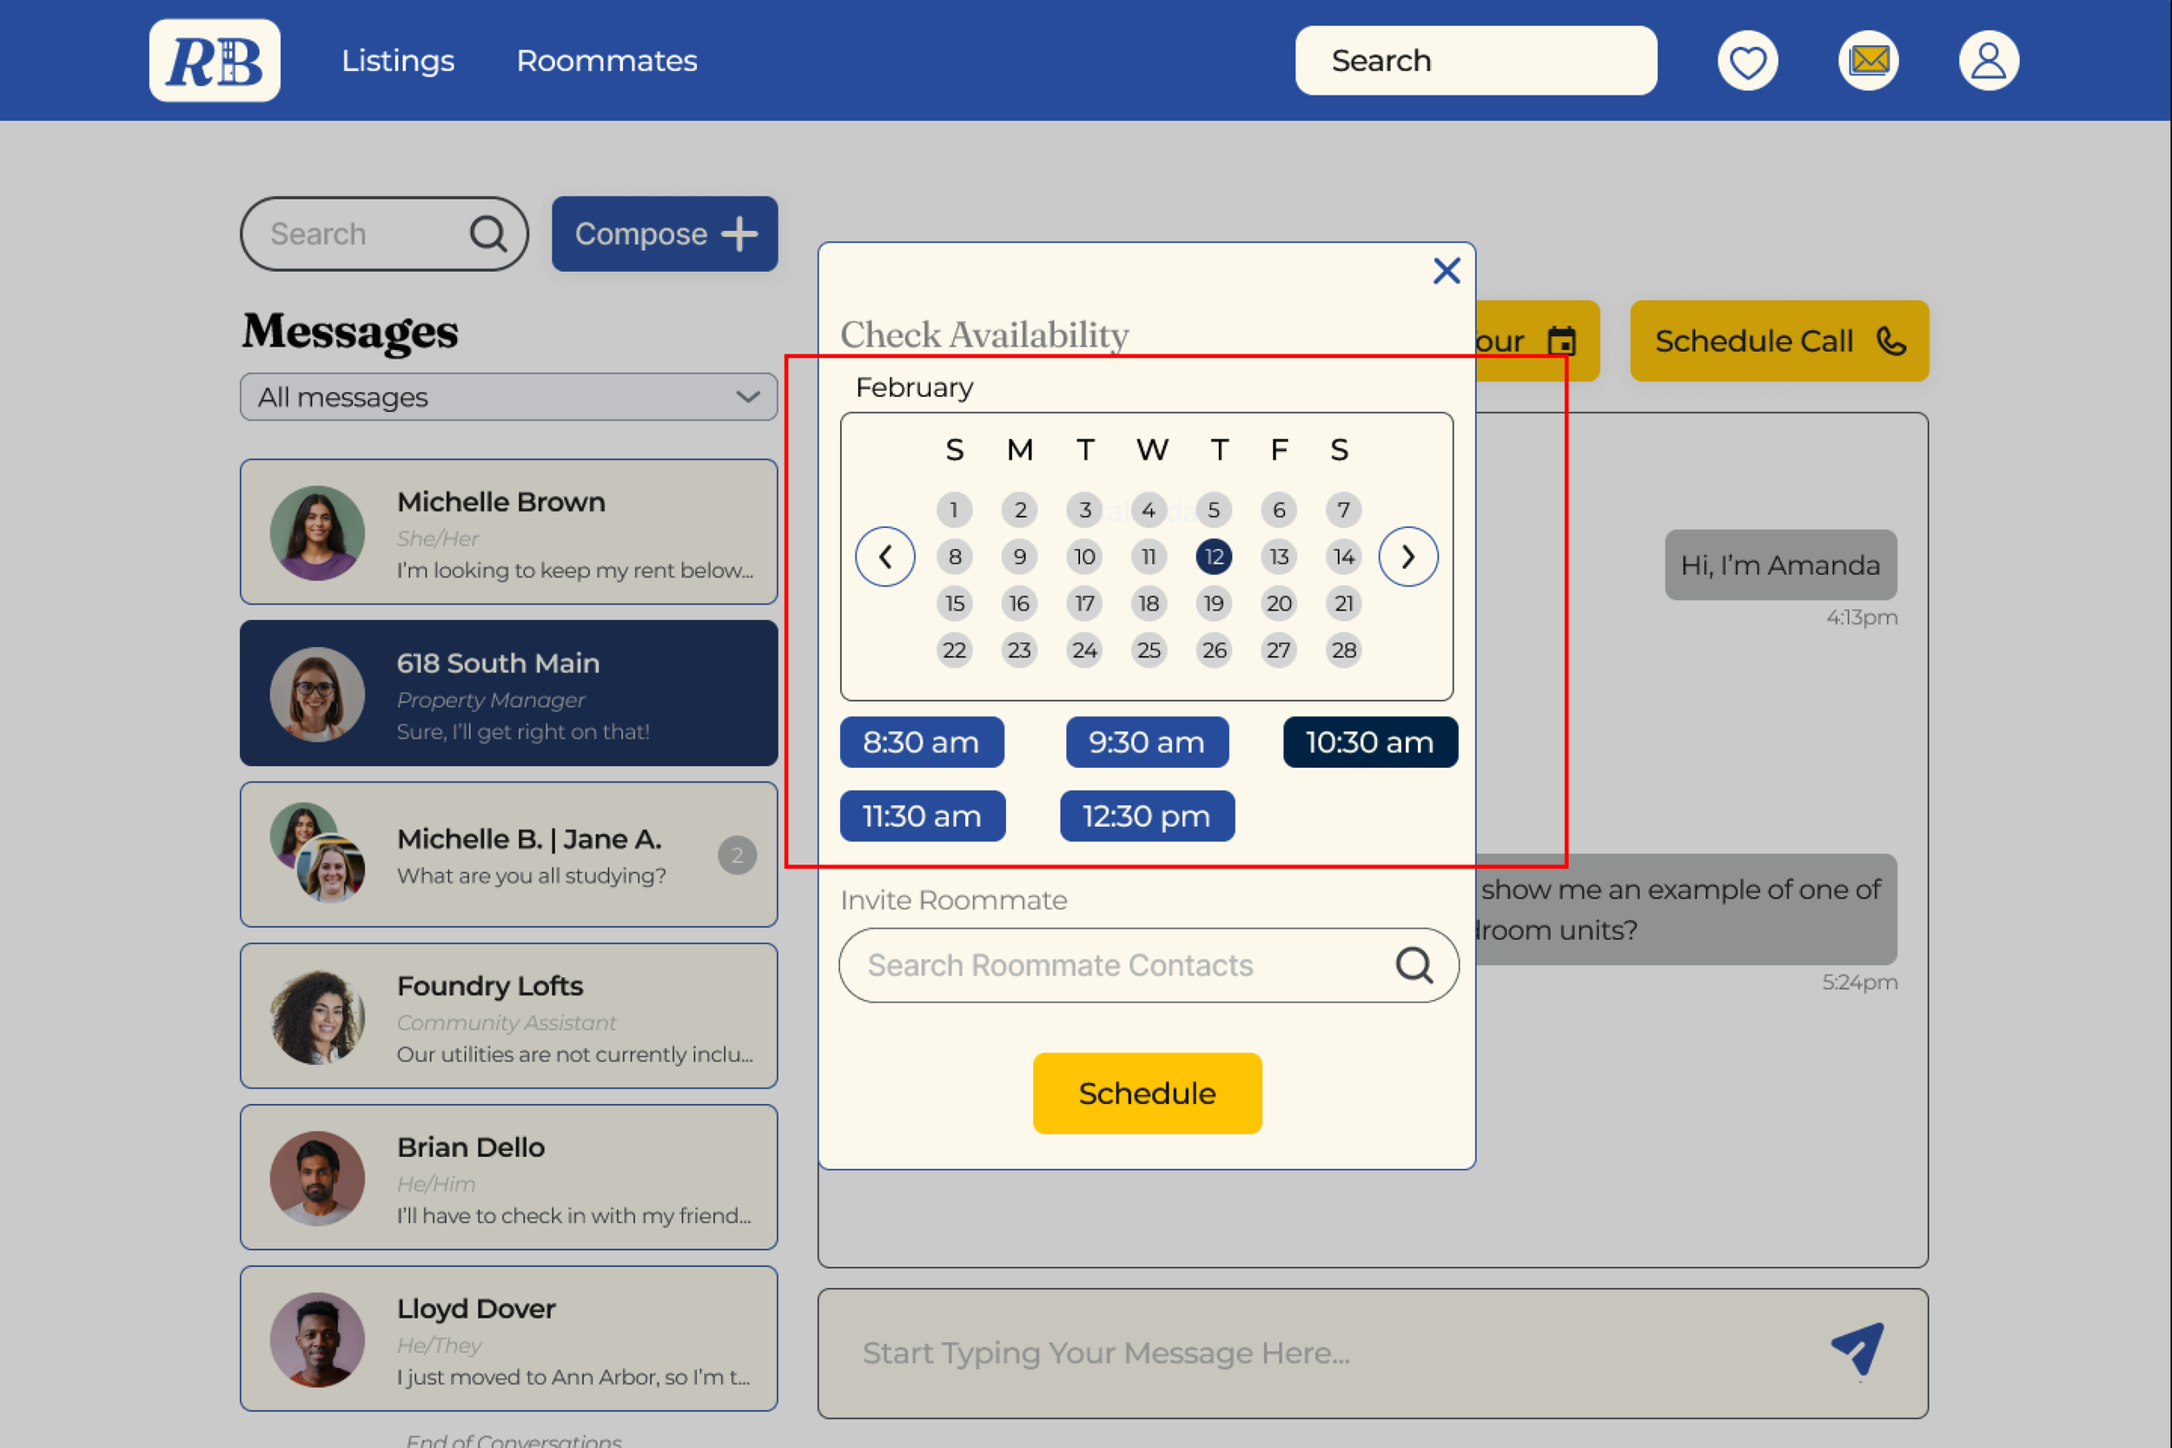Screen dimensions: 2172x1448
Task: Go to previous month in calendar
Action: click(x=884, y=557)
